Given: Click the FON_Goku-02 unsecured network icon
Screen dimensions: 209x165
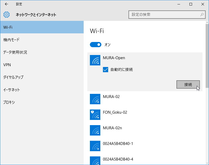Looking at the screenshot, I should (x=95, y=115).
